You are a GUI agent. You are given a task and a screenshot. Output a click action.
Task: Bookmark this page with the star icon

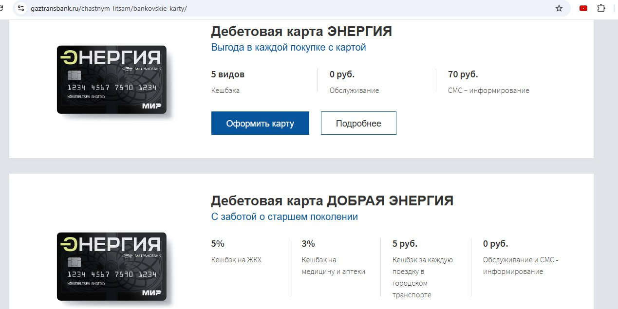[559, 8]
